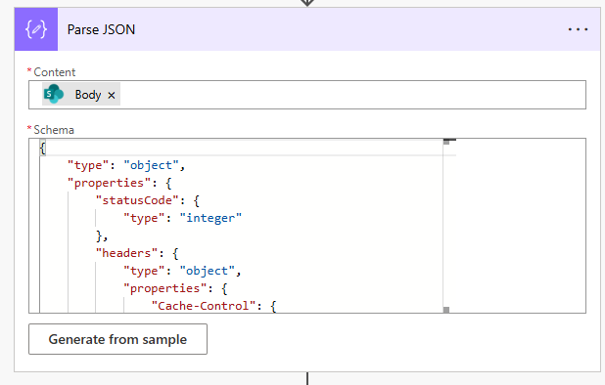Click the empty Content input area

pos(351,95)
